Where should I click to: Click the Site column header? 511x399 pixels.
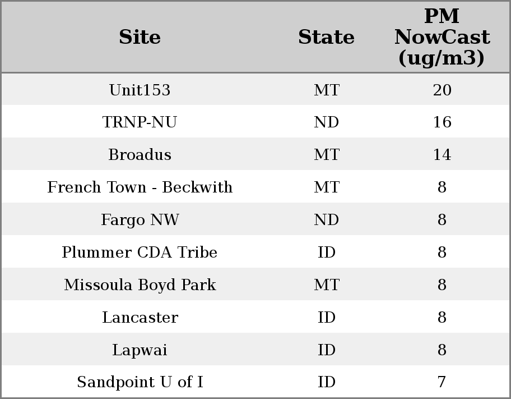click(x=140, y=37)
